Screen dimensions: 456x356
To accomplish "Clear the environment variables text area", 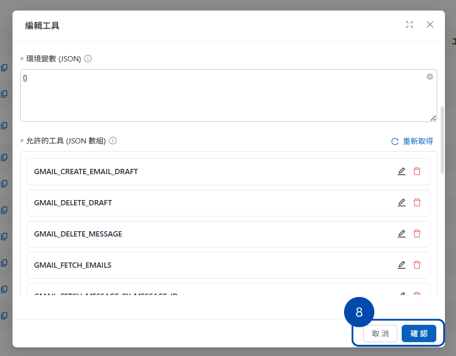I will [x=430, y=77].
